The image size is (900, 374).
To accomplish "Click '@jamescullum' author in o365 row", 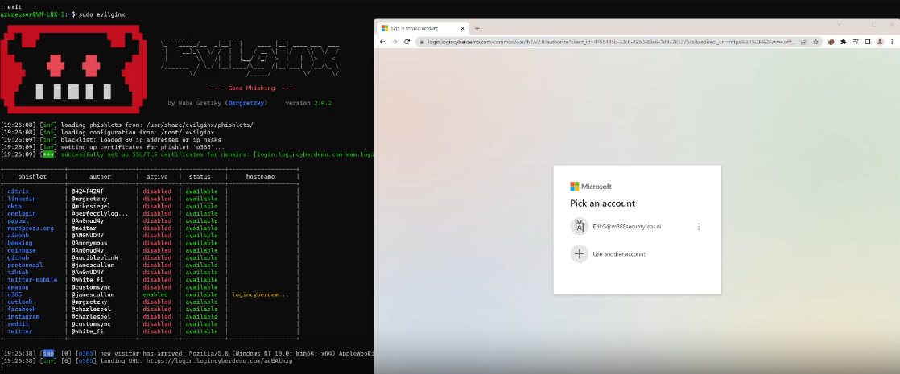I will click(93, 294).
